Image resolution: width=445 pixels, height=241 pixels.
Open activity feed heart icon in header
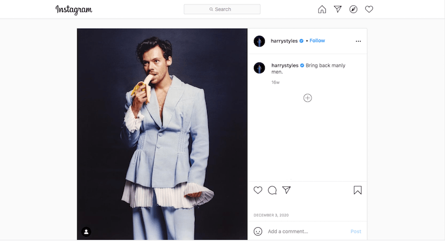369,9
